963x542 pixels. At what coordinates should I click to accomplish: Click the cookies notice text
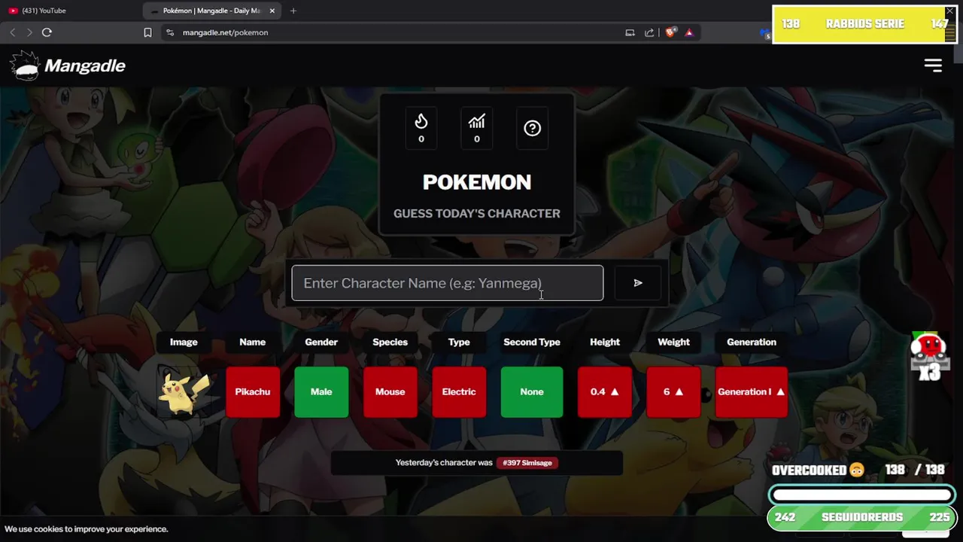(87, 529)
